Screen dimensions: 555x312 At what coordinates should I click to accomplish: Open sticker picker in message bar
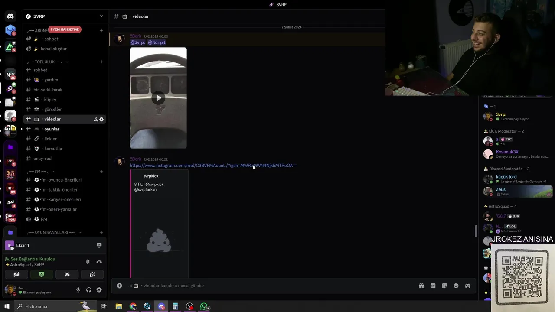pos(444,286)
